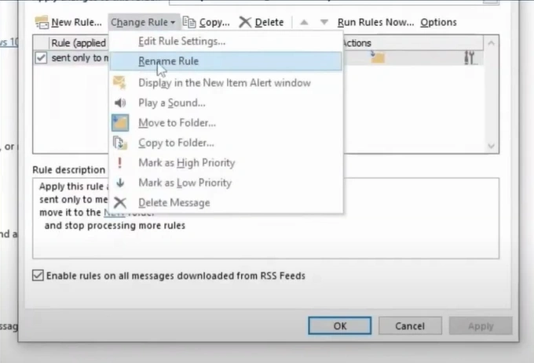Click the New Rule button
Viewport: 534px width, 363px height.
click(68, 23)
